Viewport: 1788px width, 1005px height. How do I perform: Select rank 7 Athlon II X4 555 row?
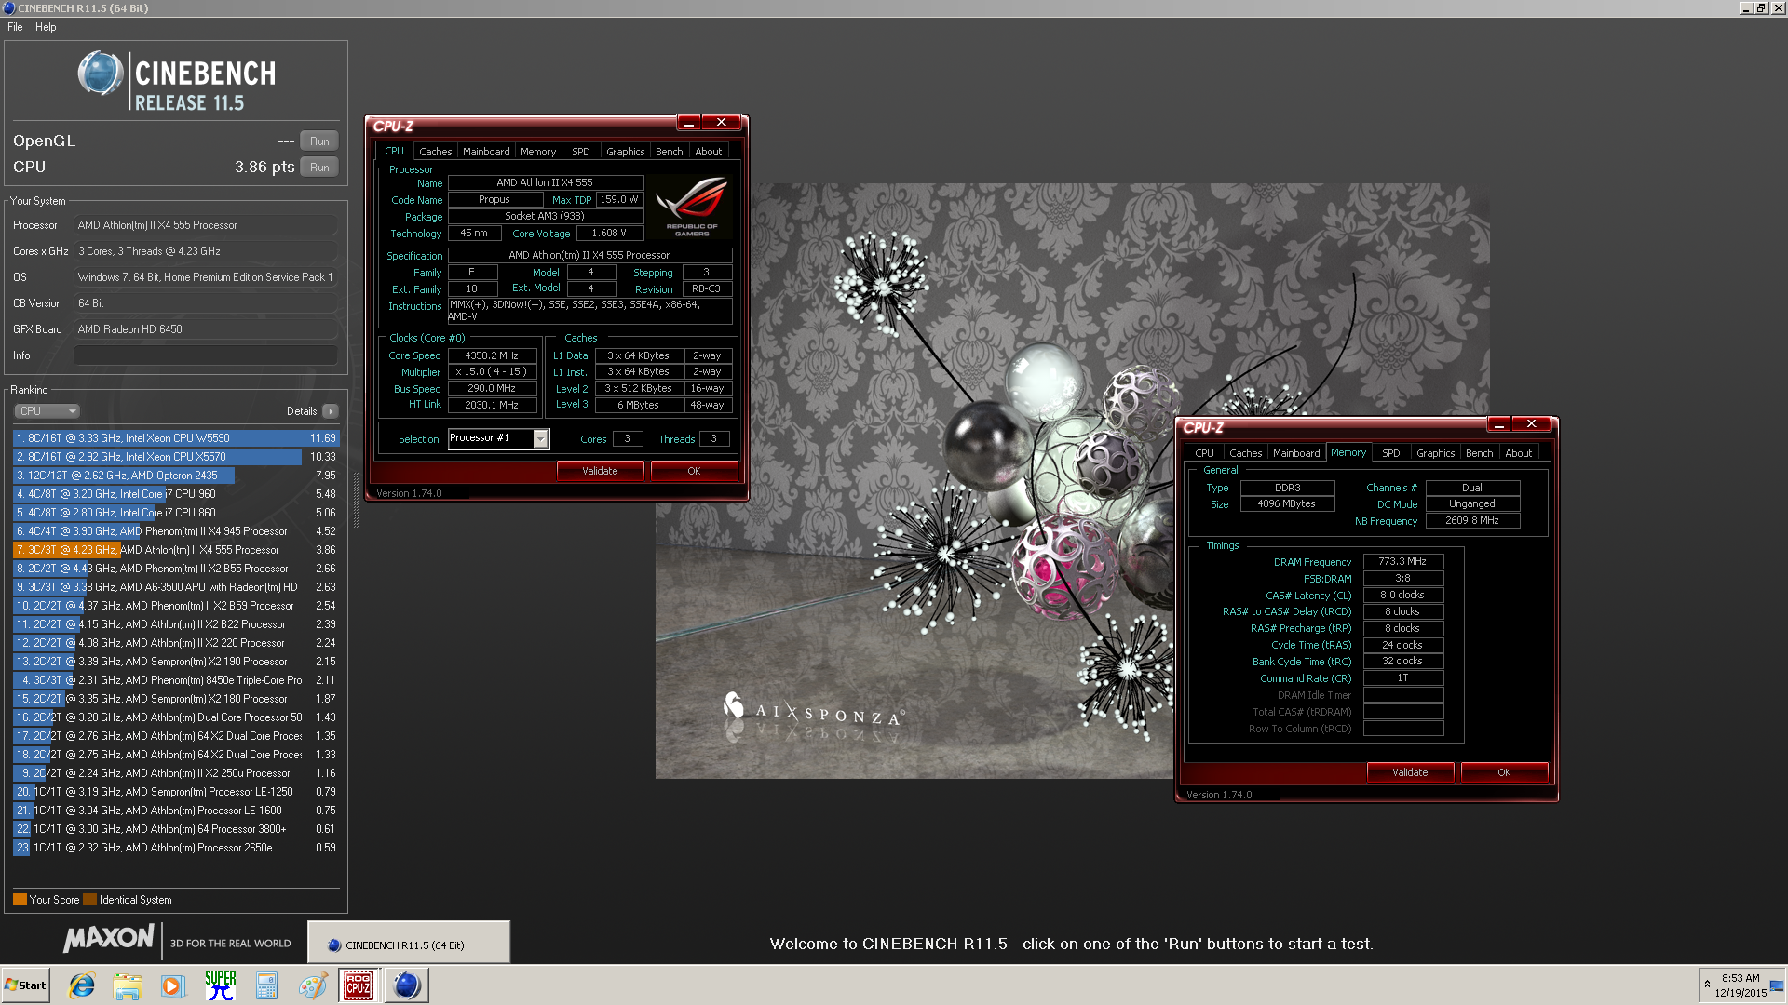[x=176, y=550]
